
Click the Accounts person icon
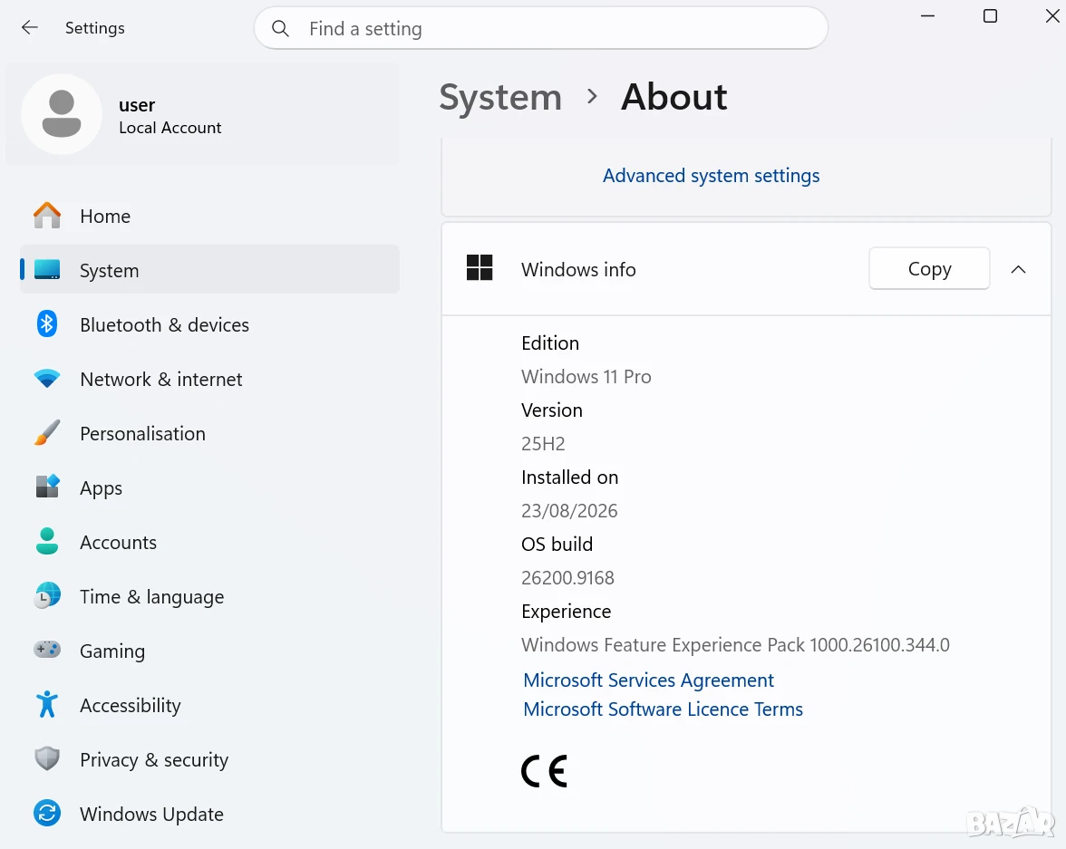click(x=47, y=541)
